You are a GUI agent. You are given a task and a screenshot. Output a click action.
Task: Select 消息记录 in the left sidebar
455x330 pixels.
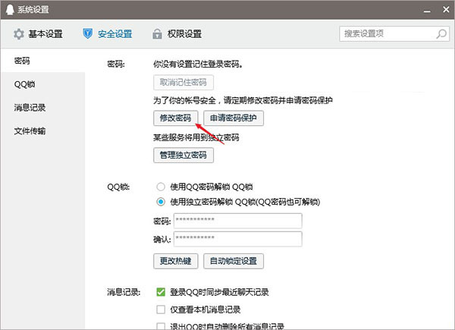coord(30,107)
